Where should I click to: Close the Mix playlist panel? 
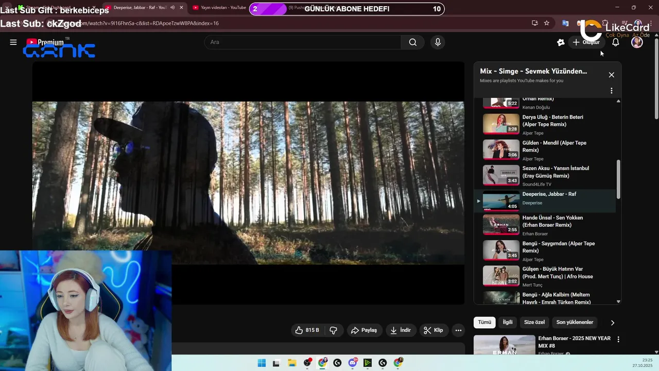611,75
